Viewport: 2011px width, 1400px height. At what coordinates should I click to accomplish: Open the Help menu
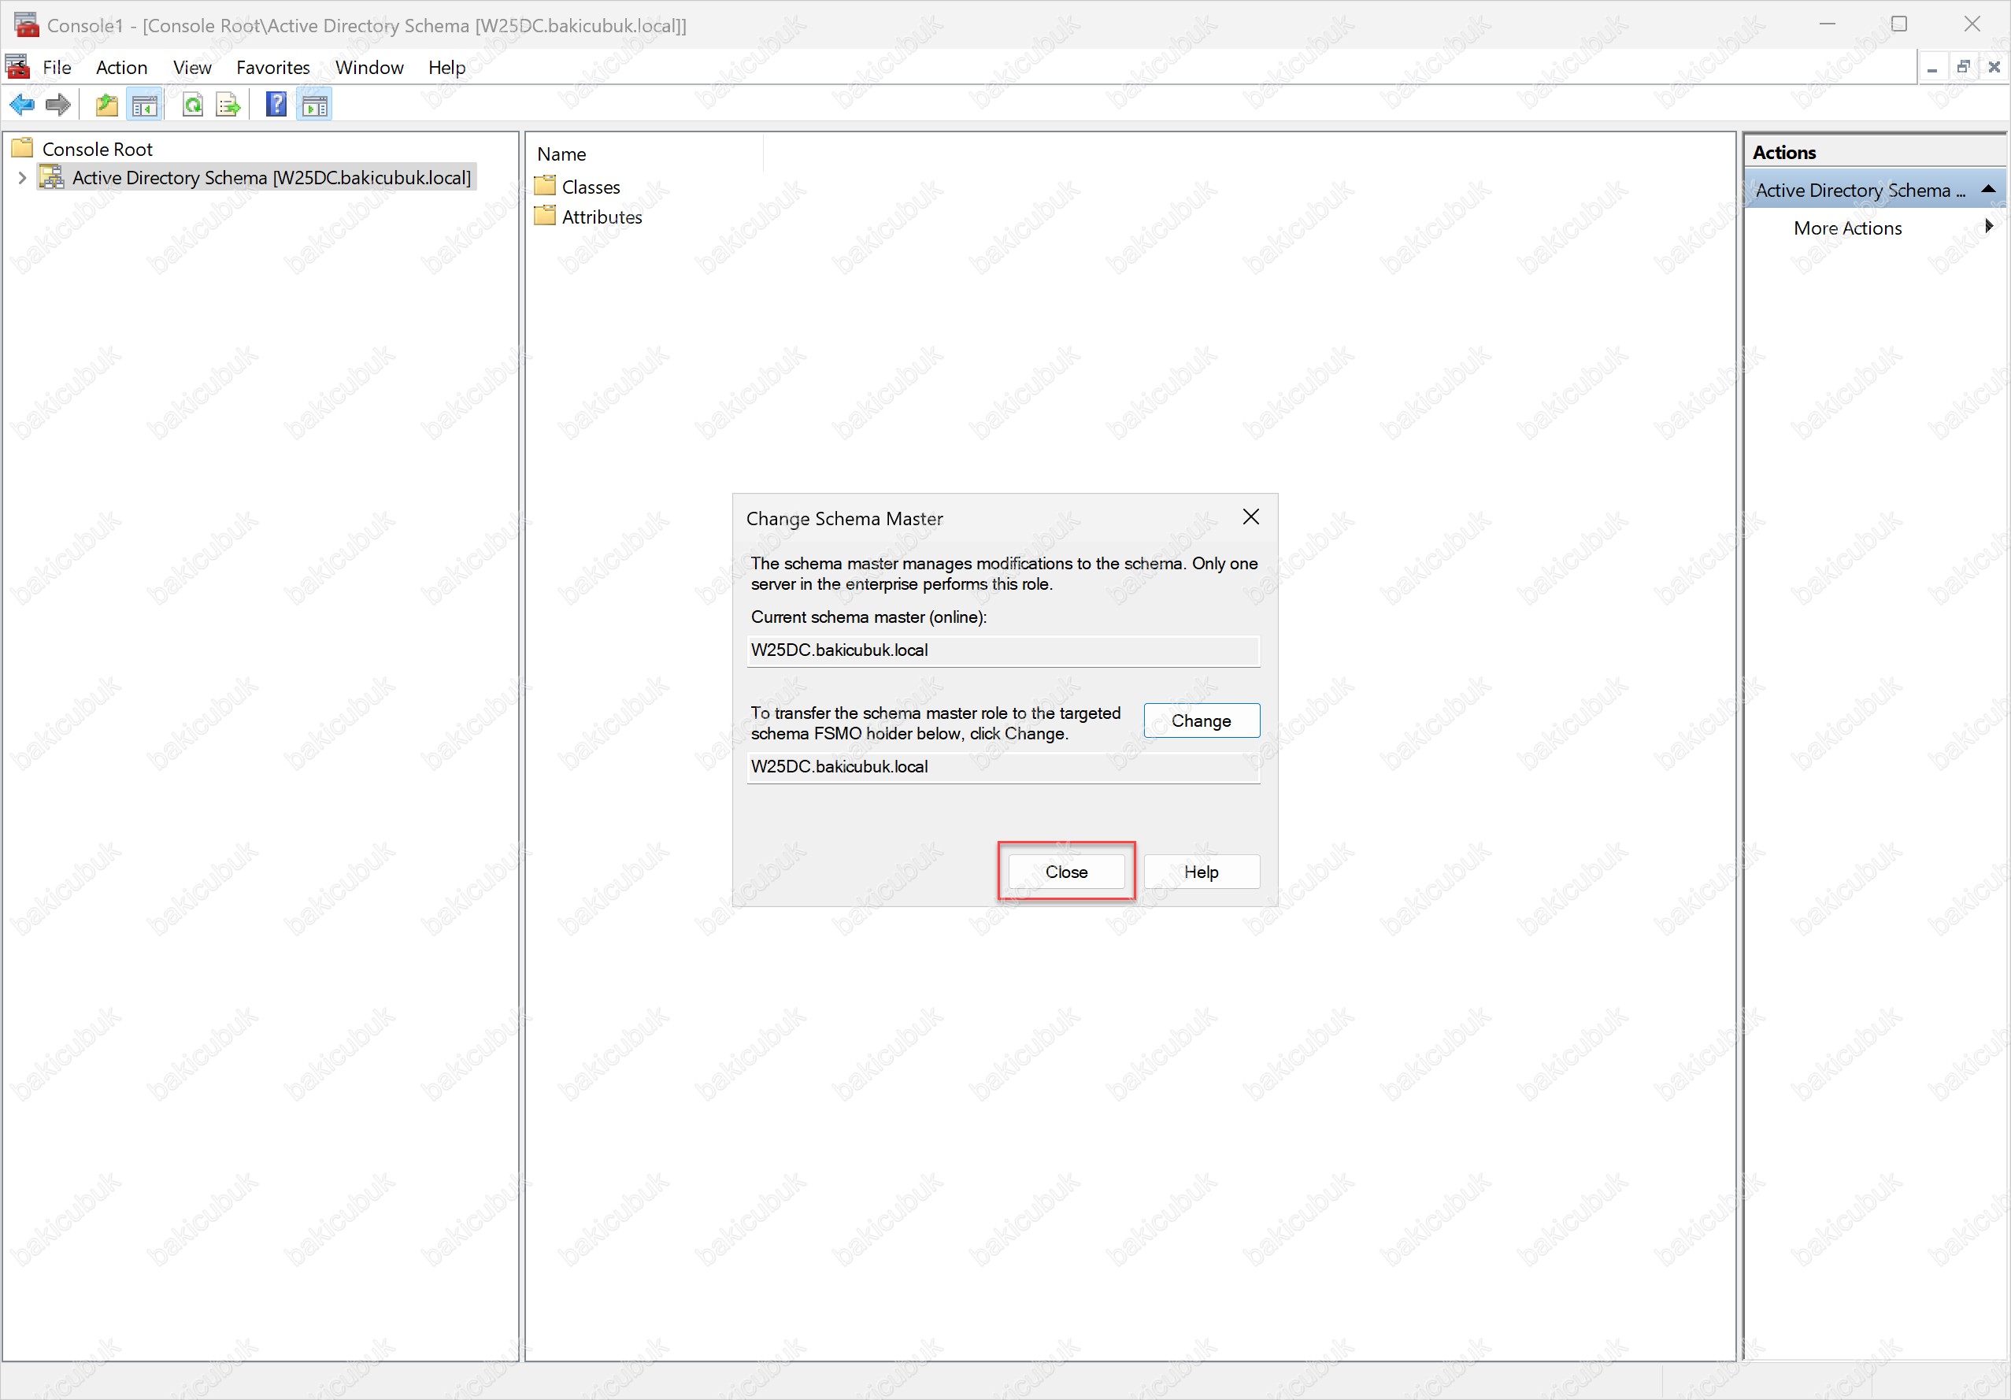pos(446,68)
